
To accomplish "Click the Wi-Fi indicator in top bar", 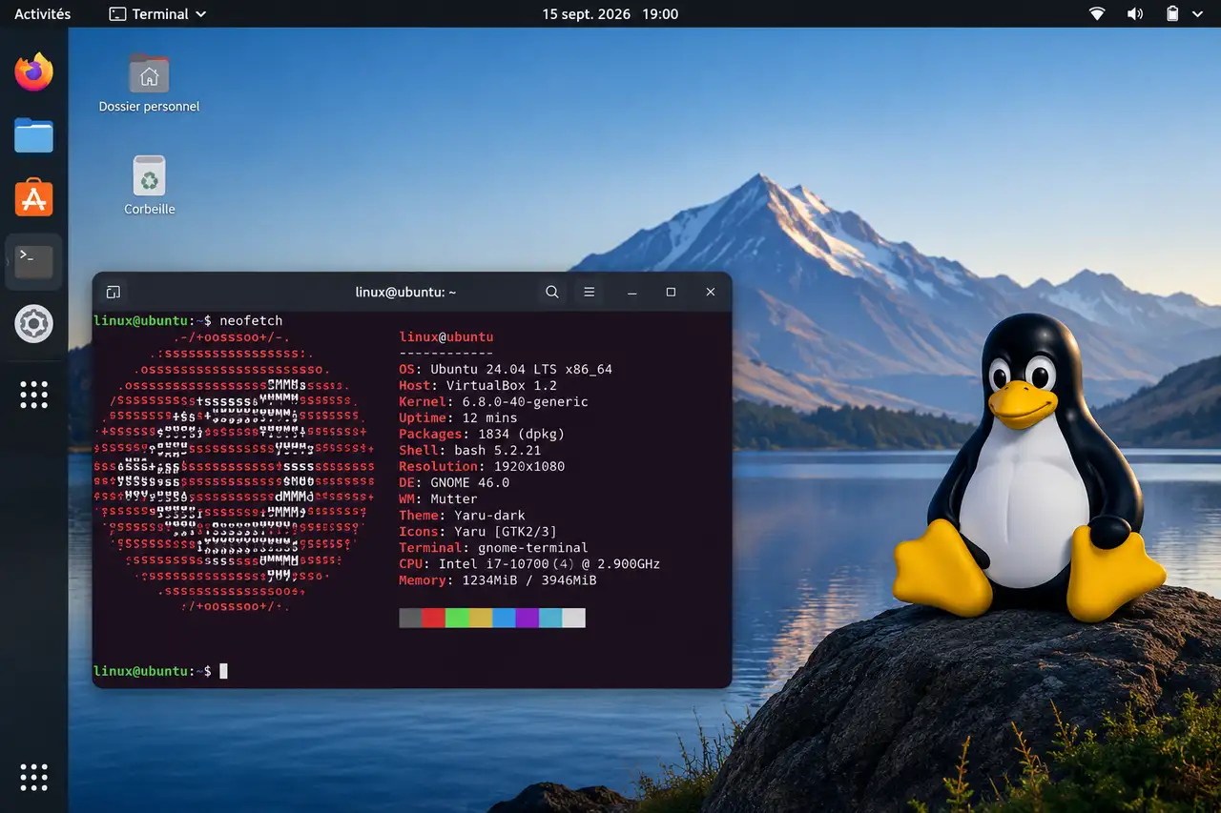I will tap(1097, 14).
